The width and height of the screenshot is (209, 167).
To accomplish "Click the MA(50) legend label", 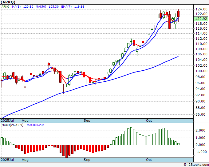I will 41,7.
